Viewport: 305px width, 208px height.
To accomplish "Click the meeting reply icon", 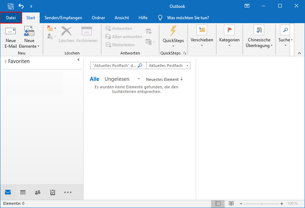I will point(149,31).
